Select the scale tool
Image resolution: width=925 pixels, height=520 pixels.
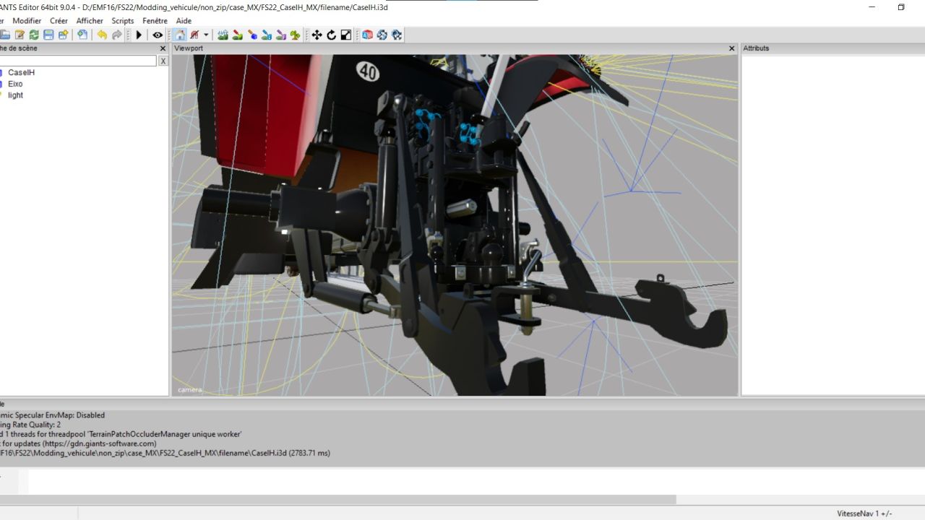click(x=346, y=35)
